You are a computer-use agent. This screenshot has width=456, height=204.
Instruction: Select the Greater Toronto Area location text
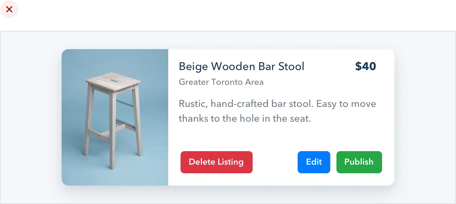coord(221,82)
